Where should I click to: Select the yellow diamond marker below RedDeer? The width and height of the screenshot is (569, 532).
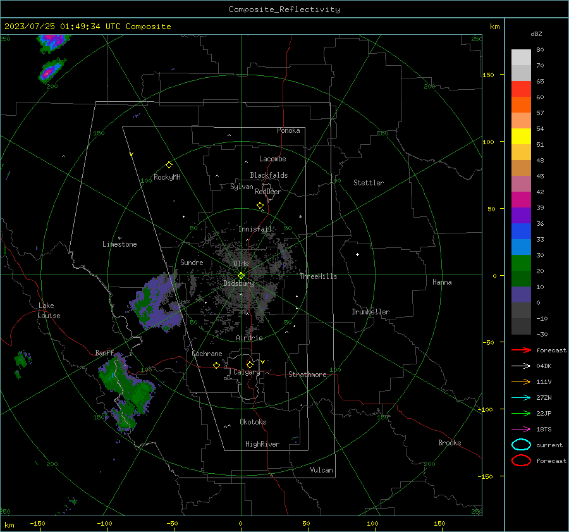260,206
